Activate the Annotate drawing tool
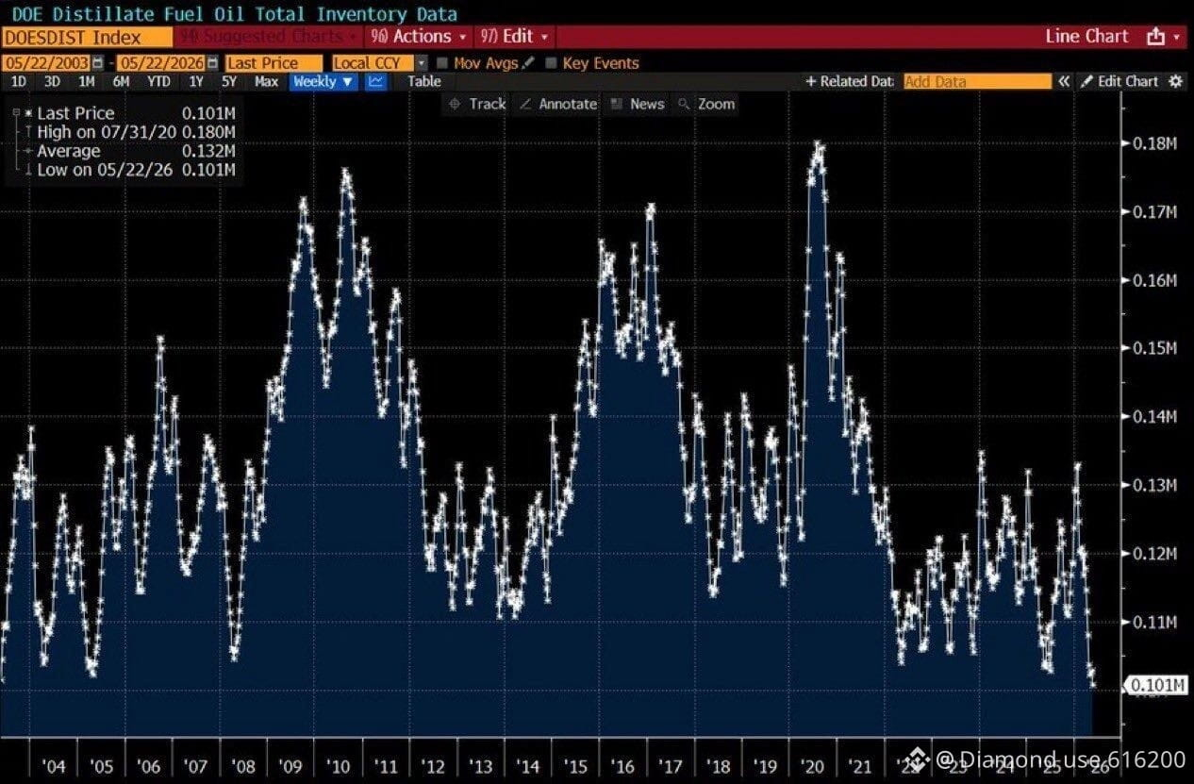 [x=558, y=104]
